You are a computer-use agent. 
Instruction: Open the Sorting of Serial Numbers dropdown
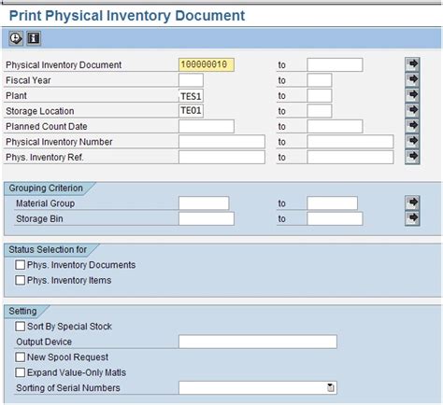point(331,388)
